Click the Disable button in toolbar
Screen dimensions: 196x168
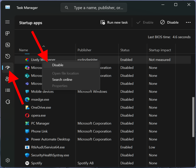(x=169, y=22)
